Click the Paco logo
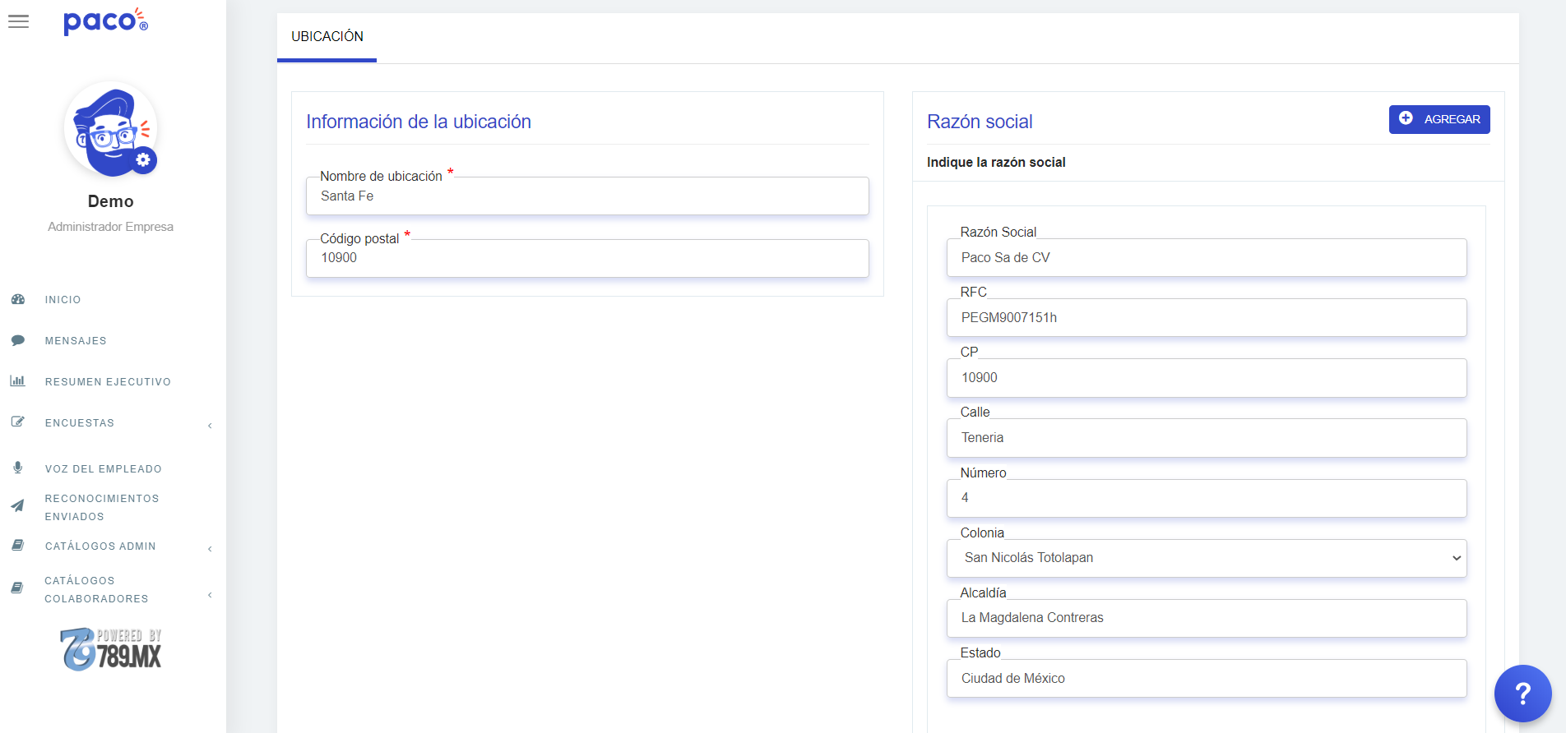 pyautogui.click(x=105, y=21)
